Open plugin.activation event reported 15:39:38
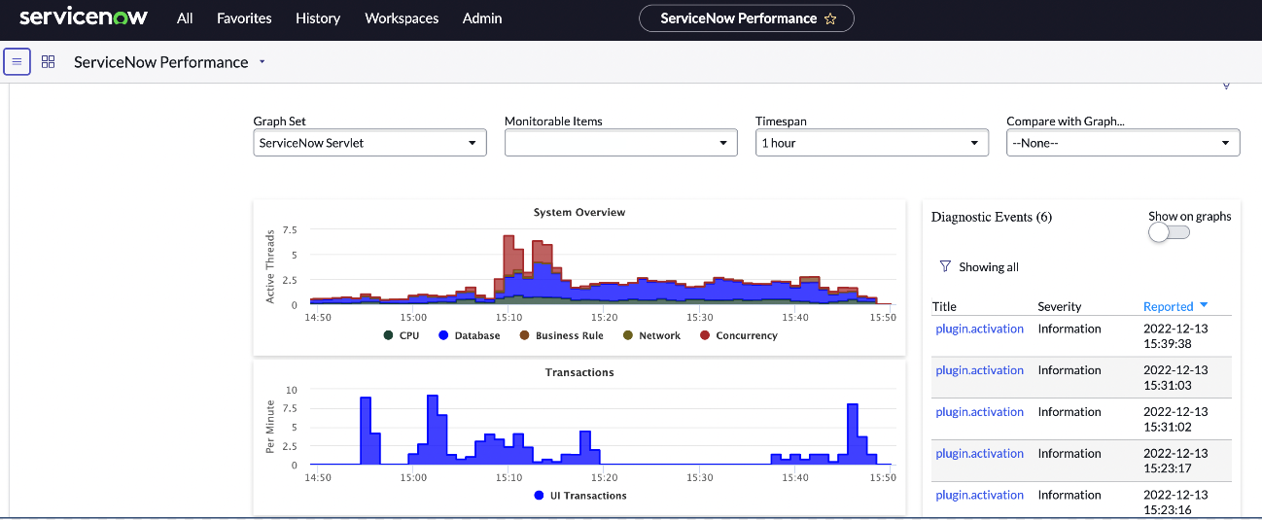This screenshot has width=1262, height=520. (979, 329)
